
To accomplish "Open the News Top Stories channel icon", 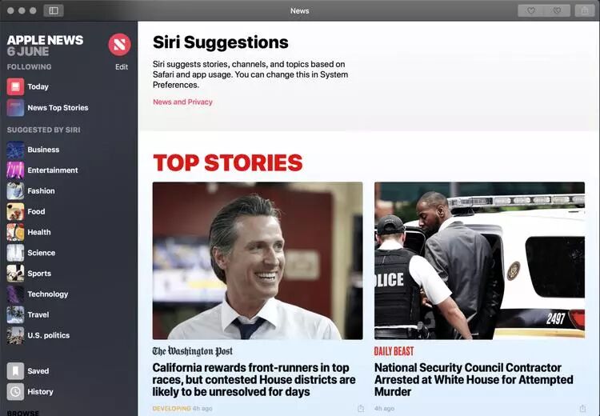I will [x=15, y=107].
